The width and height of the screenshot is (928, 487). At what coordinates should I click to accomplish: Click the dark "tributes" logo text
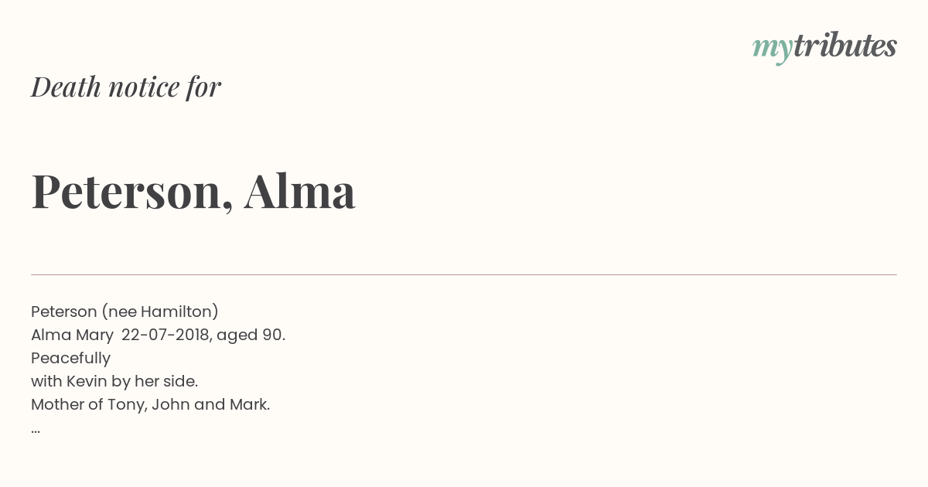click(x=845, y=46)
